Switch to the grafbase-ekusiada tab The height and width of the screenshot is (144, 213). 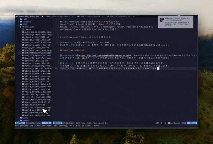pos(60,16)
